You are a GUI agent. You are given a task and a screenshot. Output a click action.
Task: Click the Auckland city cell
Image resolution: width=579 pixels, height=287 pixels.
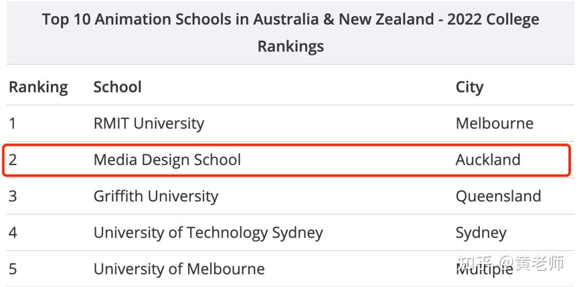[x=488, y=160]
